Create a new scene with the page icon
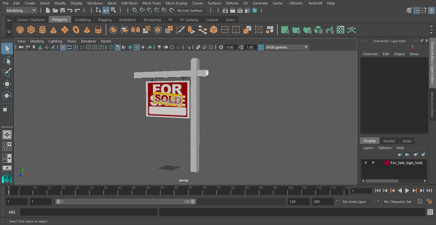 point(48,11)
